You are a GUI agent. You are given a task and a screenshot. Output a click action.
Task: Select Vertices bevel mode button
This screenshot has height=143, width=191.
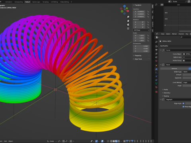[x=174, y=69]
